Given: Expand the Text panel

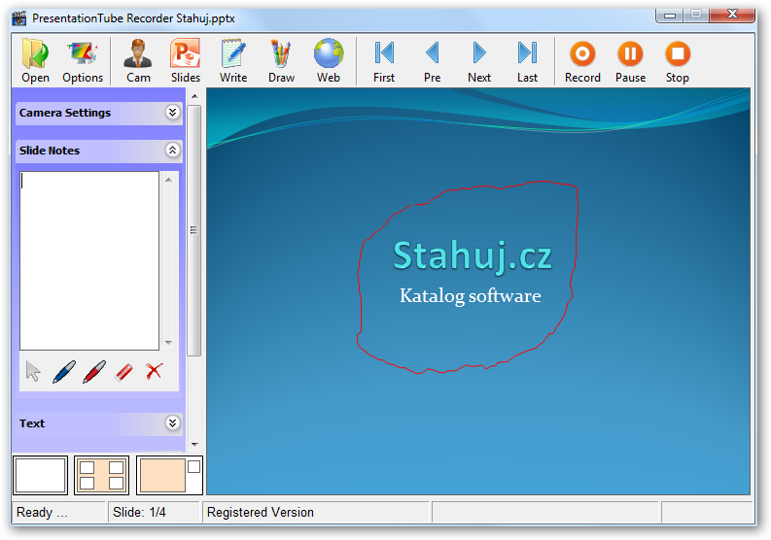Looking at the screenshot, I should (173, 423).
